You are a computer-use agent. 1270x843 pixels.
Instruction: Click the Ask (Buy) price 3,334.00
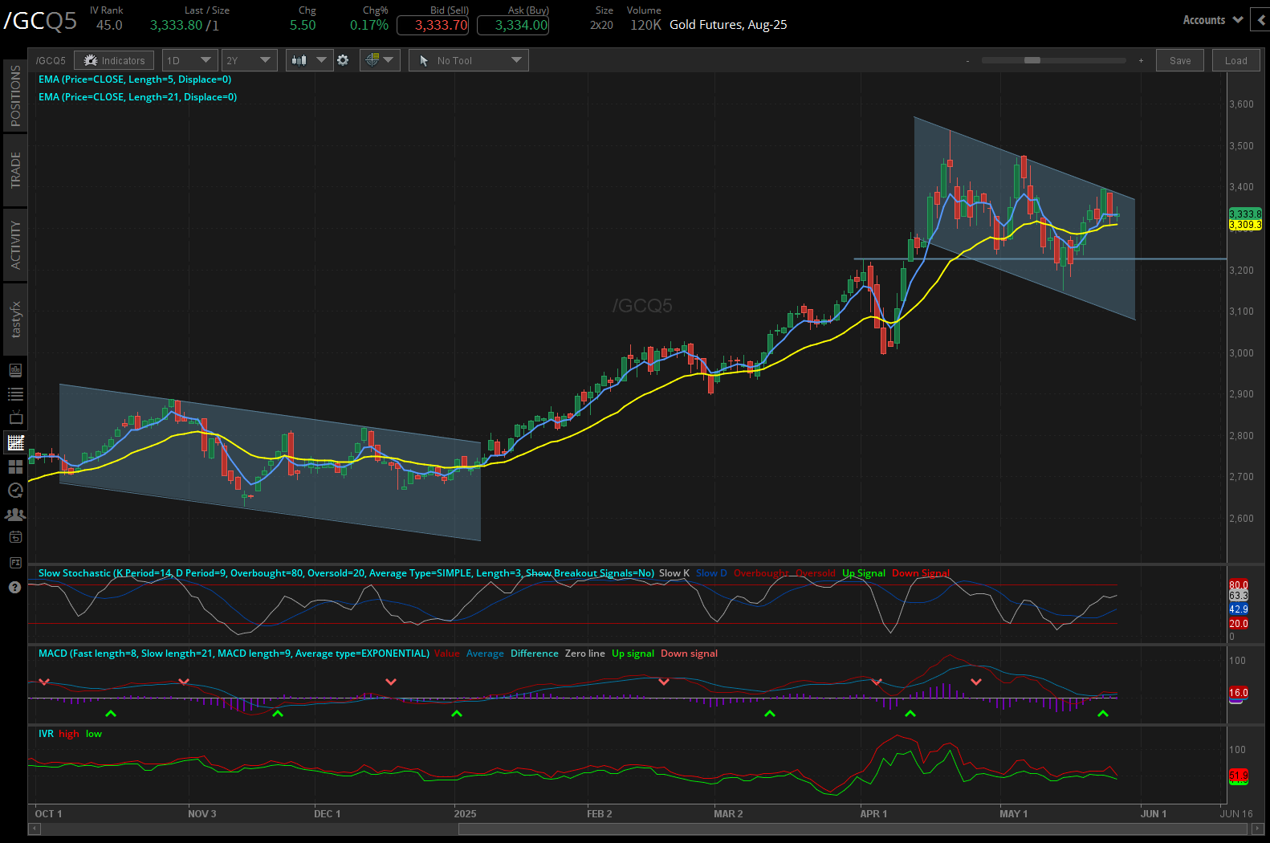[x=513, y=25]
